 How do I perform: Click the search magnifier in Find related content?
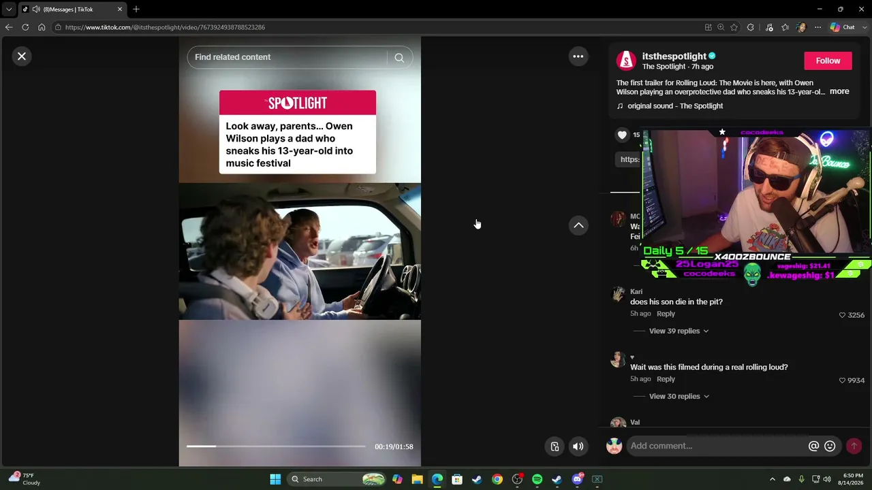pos(399,58)
